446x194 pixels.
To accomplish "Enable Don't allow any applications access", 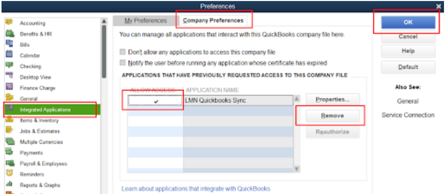I will tap(123, 52).
